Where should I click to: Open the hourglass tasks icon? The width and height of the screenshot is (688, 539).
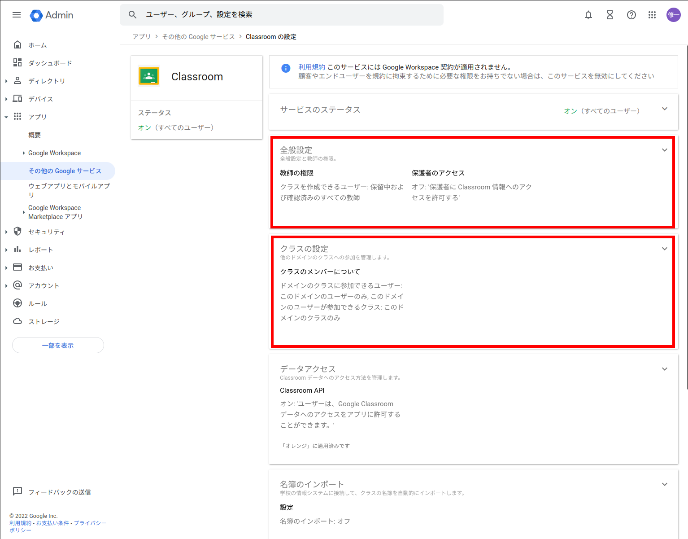pos(610,15)
